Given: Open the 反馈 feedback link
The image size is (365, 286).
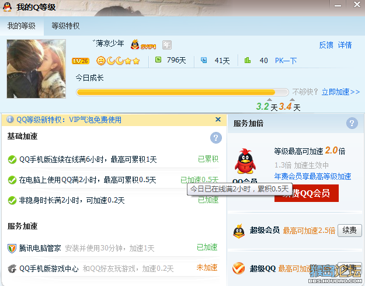Looking at the screenshot, I should [326, 45].
